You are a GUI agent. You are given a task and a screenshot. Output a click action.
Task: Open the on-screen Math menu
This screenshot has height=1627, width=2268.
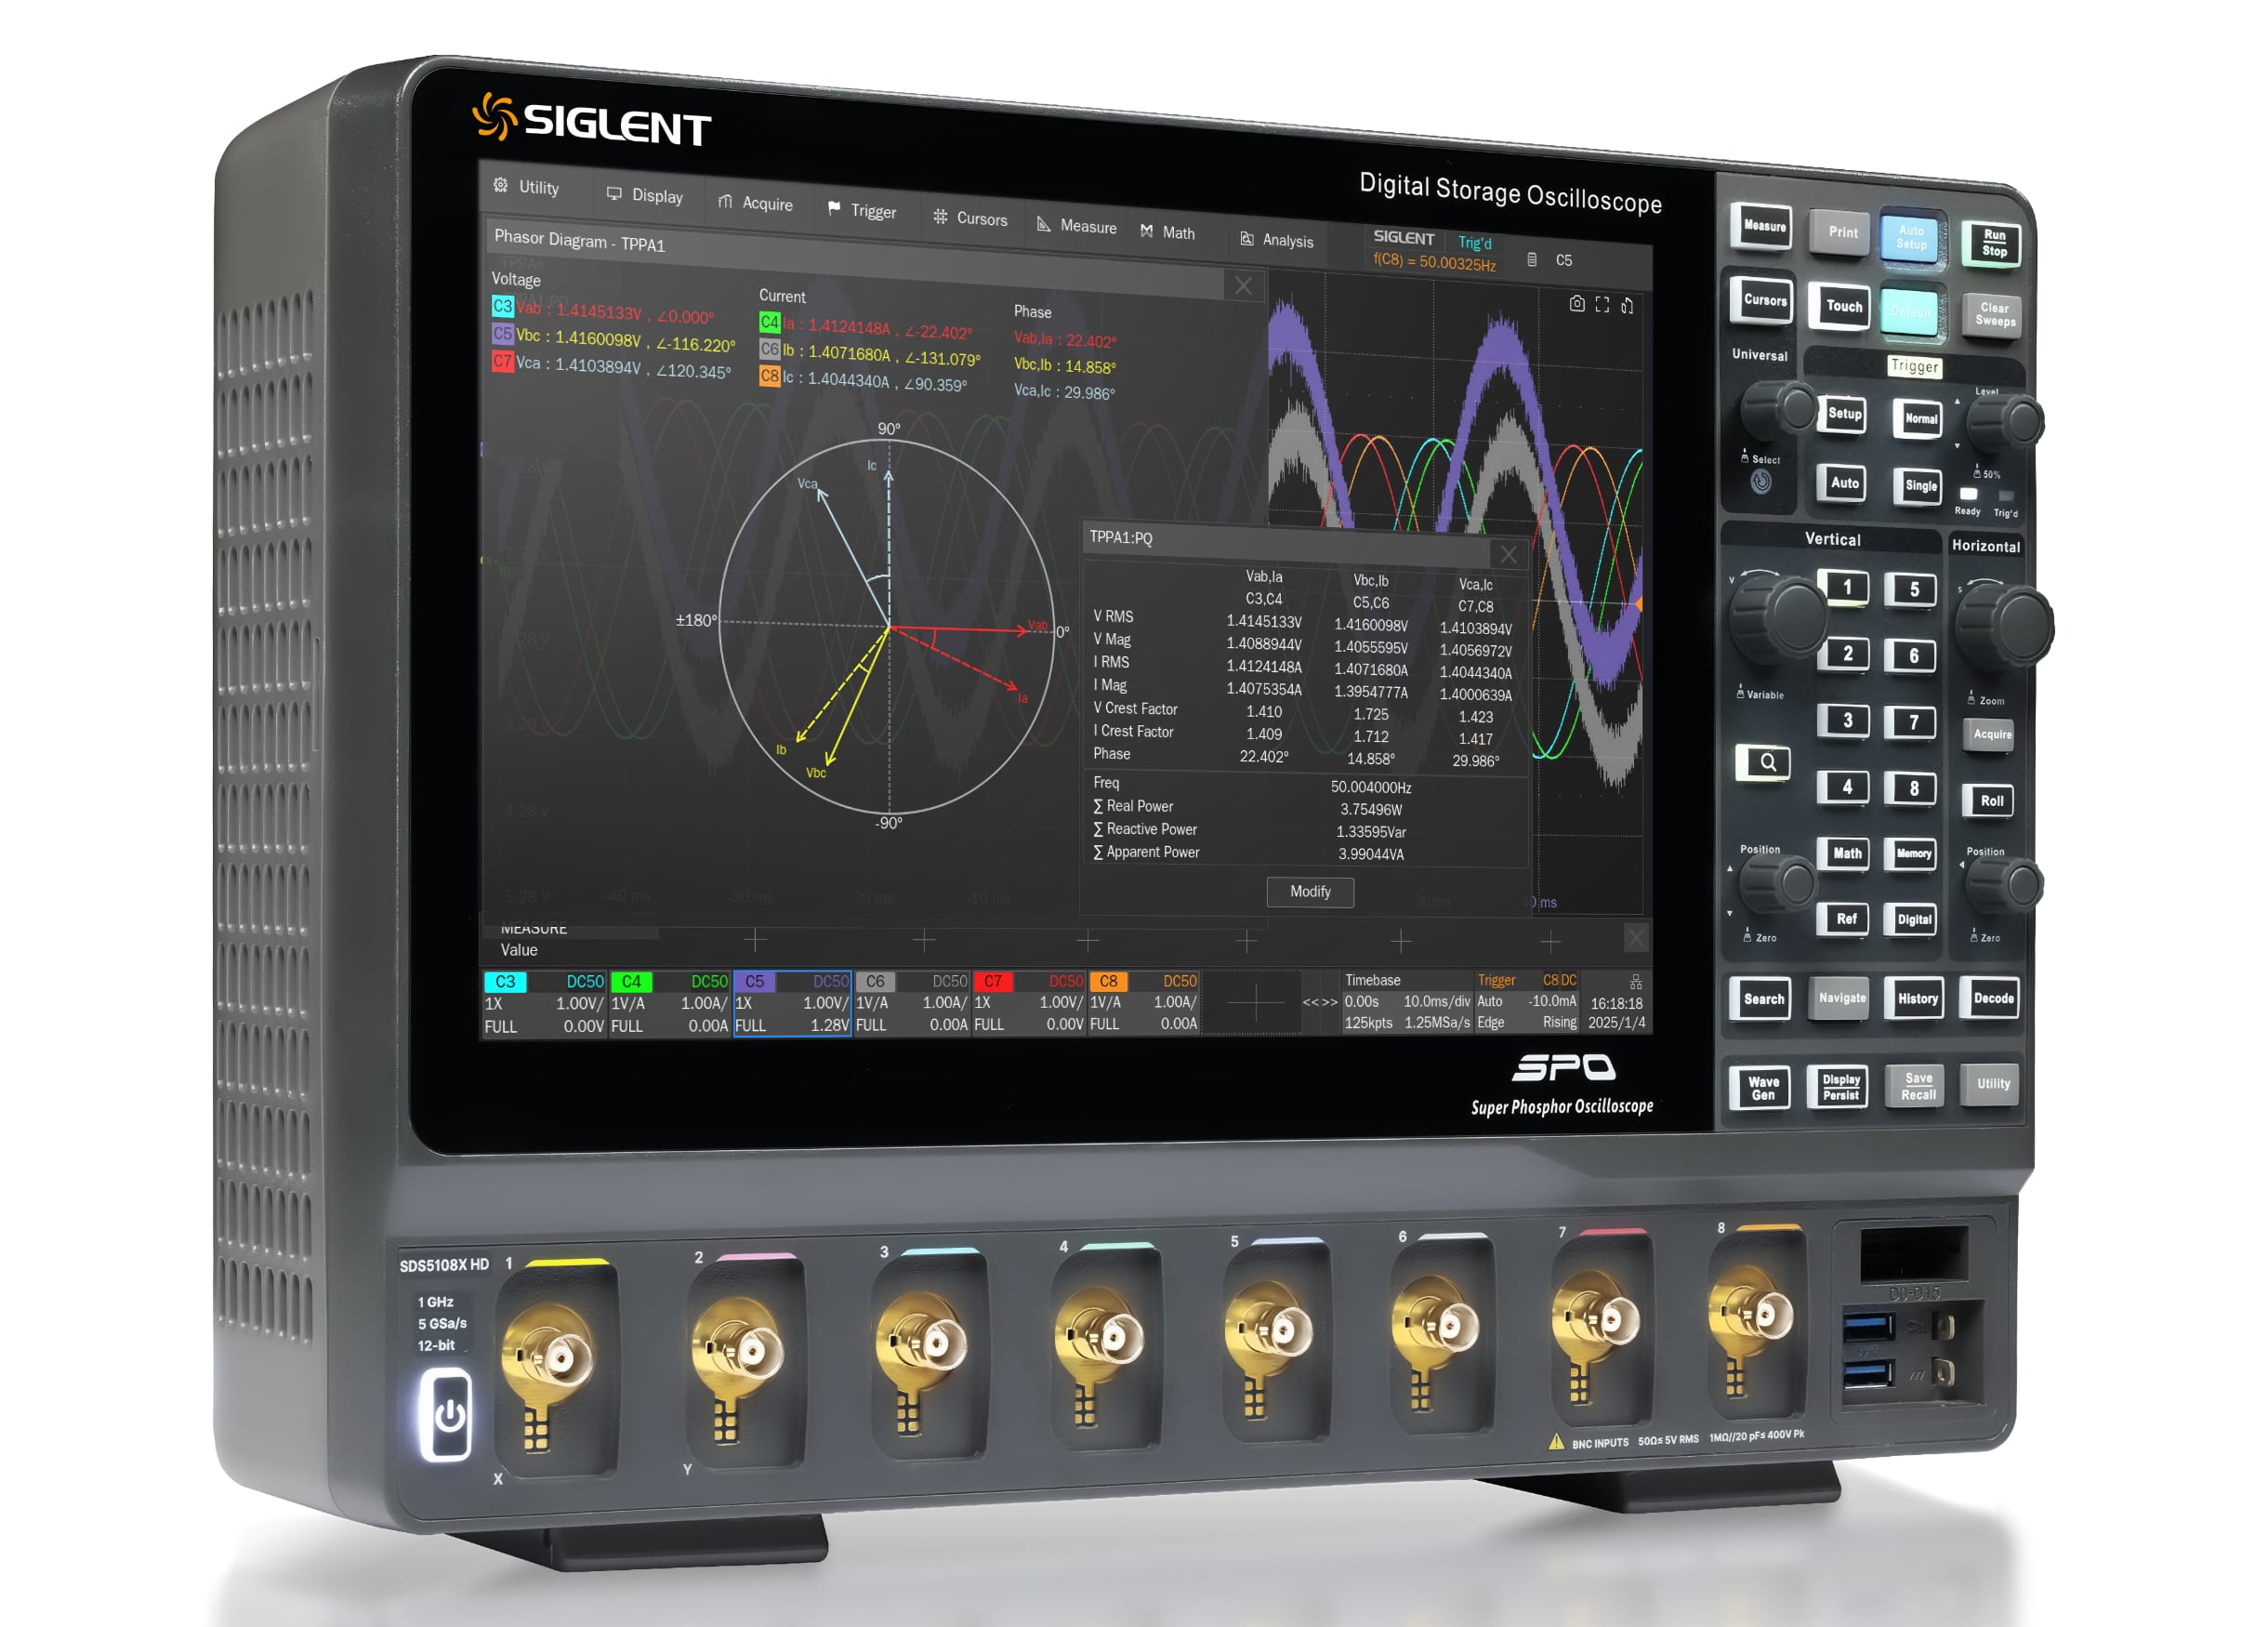coord(1167,232)
